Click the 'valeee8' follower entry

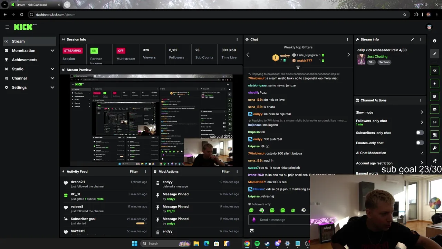pyautogui.click(x=105, y=209)
